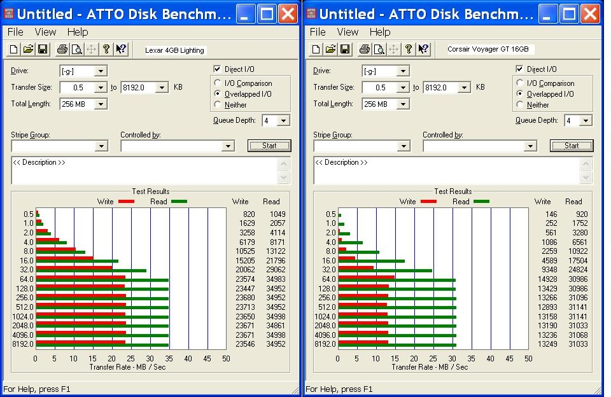Open Queue Depth dropdown in Lexar window
The height and width of the screenshot is (397, 611).
pyautogui.click(x=283, y=120)
